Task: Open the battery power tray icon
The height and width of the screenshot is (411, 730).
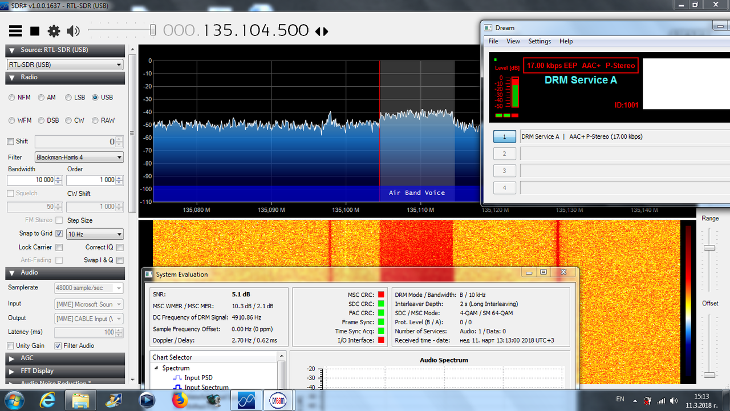Action: pos(648,400)
